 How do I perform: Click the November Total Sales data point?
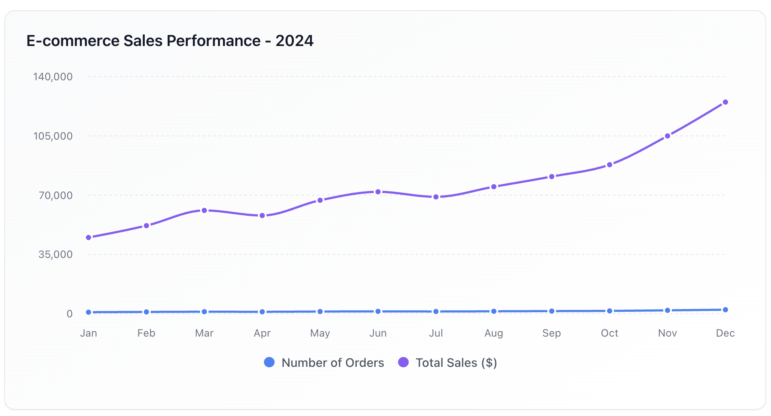click(x=668, y=136)
